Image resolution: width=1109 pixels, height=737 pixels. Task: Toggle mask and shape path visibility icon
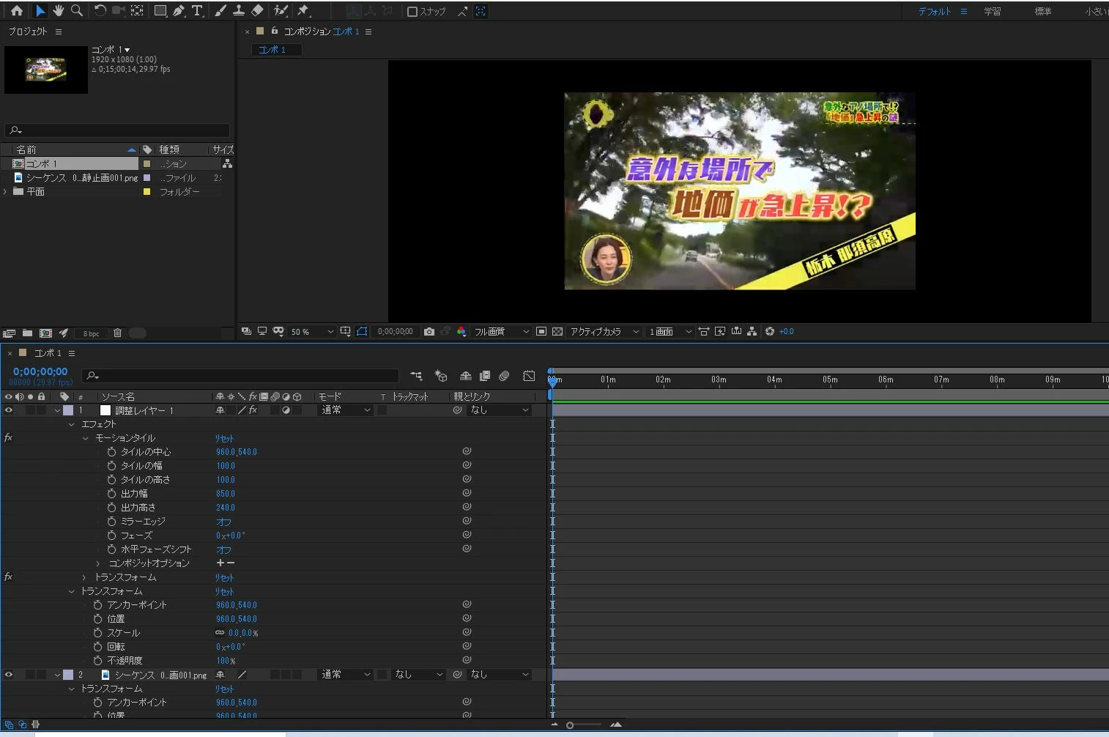[362, 332]
